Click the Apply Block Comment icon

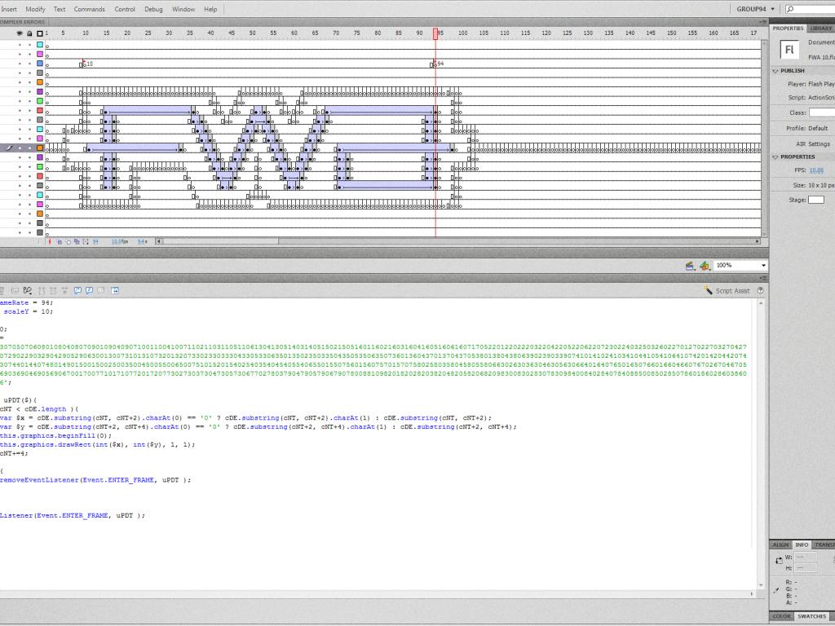(78, 290)
